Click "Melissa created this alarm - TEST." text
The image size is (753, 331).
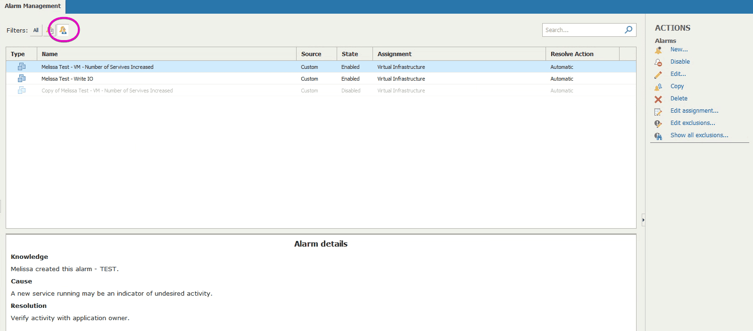[65, 269]
